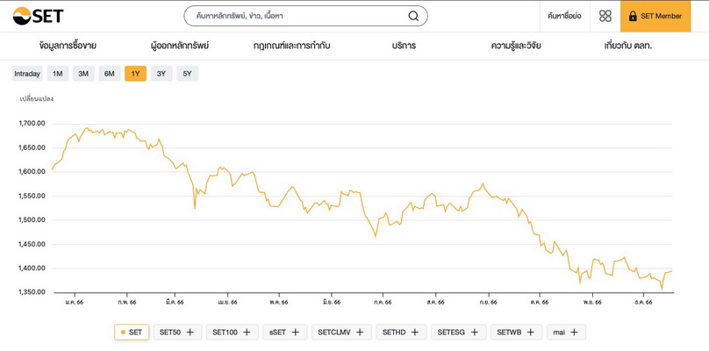
Task: Add SET100 index with plus icon
Action: point(247,333)
